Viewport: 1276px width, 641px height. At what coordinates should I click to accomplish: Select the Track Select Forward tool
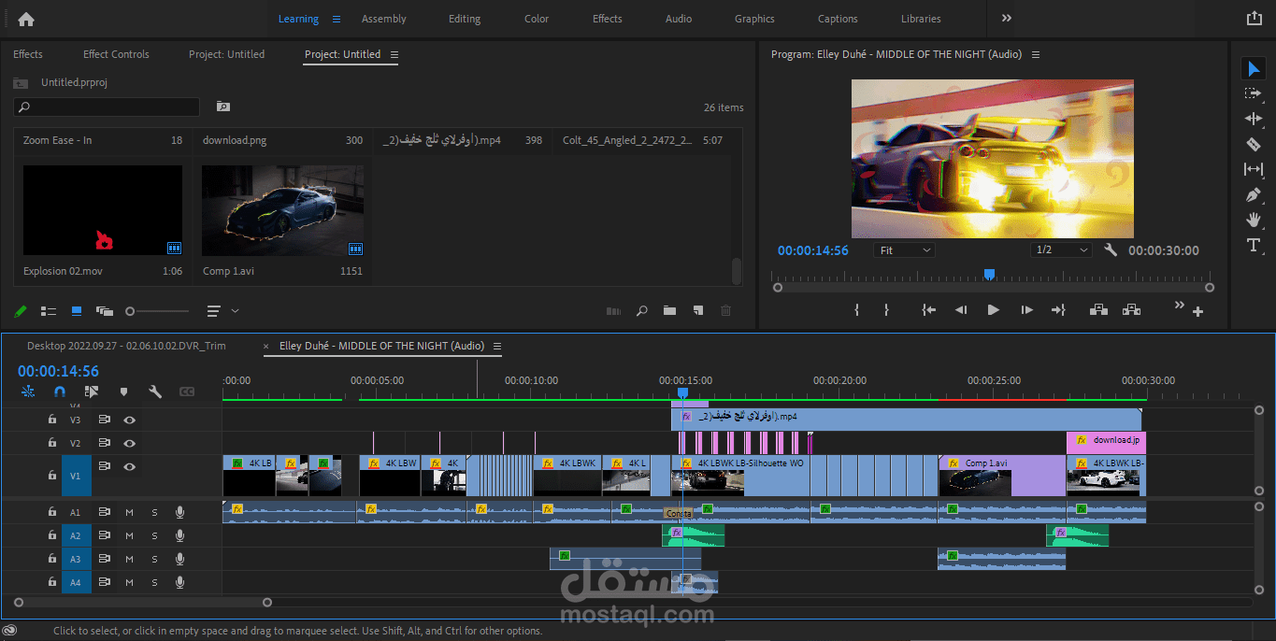coord(1254,93)
